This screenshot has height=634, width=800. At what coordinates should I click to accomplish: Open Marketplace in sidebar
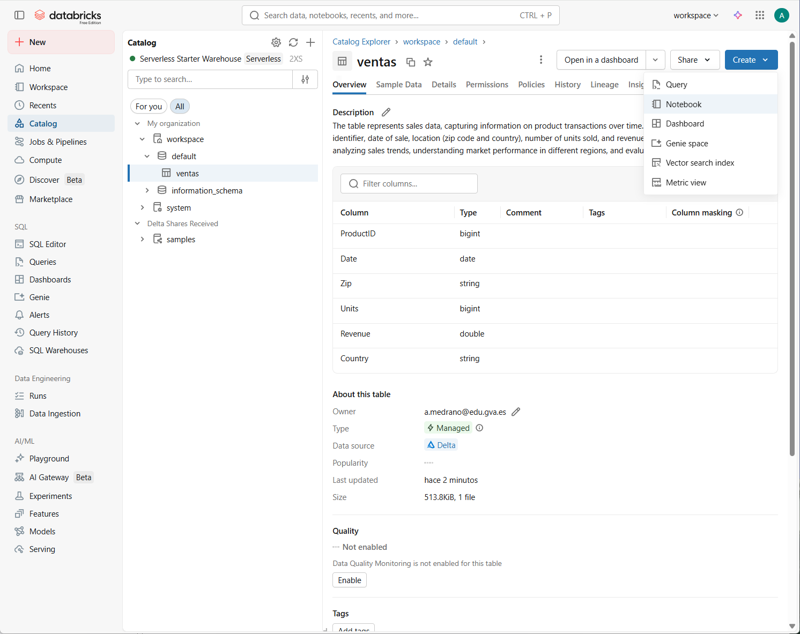coord(61,199)
